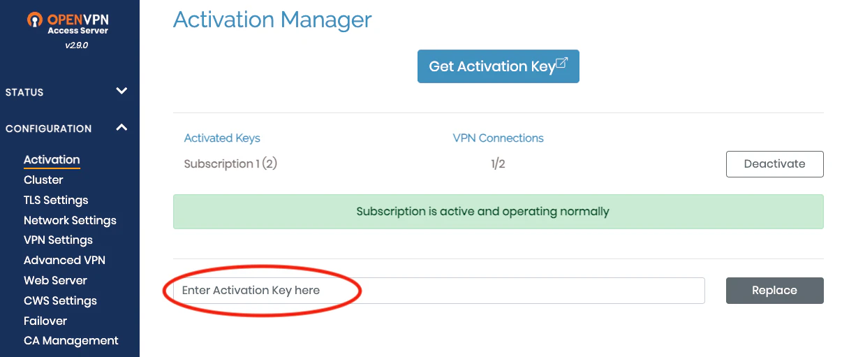Open the STATUS menu heading
This screenshot has width=842, height=357.
coord(24,92)
